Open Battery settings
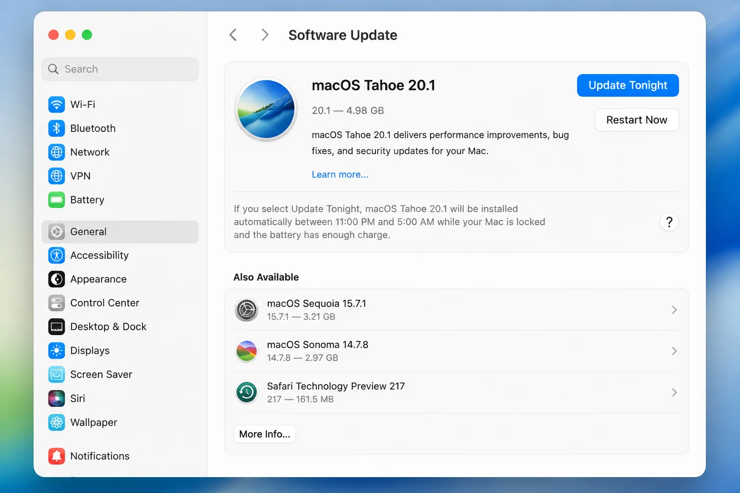 120,200
